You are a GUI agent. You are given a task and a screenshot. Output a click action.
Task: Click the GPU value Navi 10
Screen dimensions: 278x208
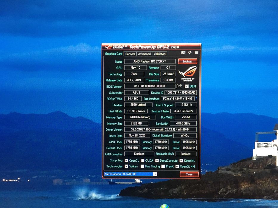coord(136,67)
